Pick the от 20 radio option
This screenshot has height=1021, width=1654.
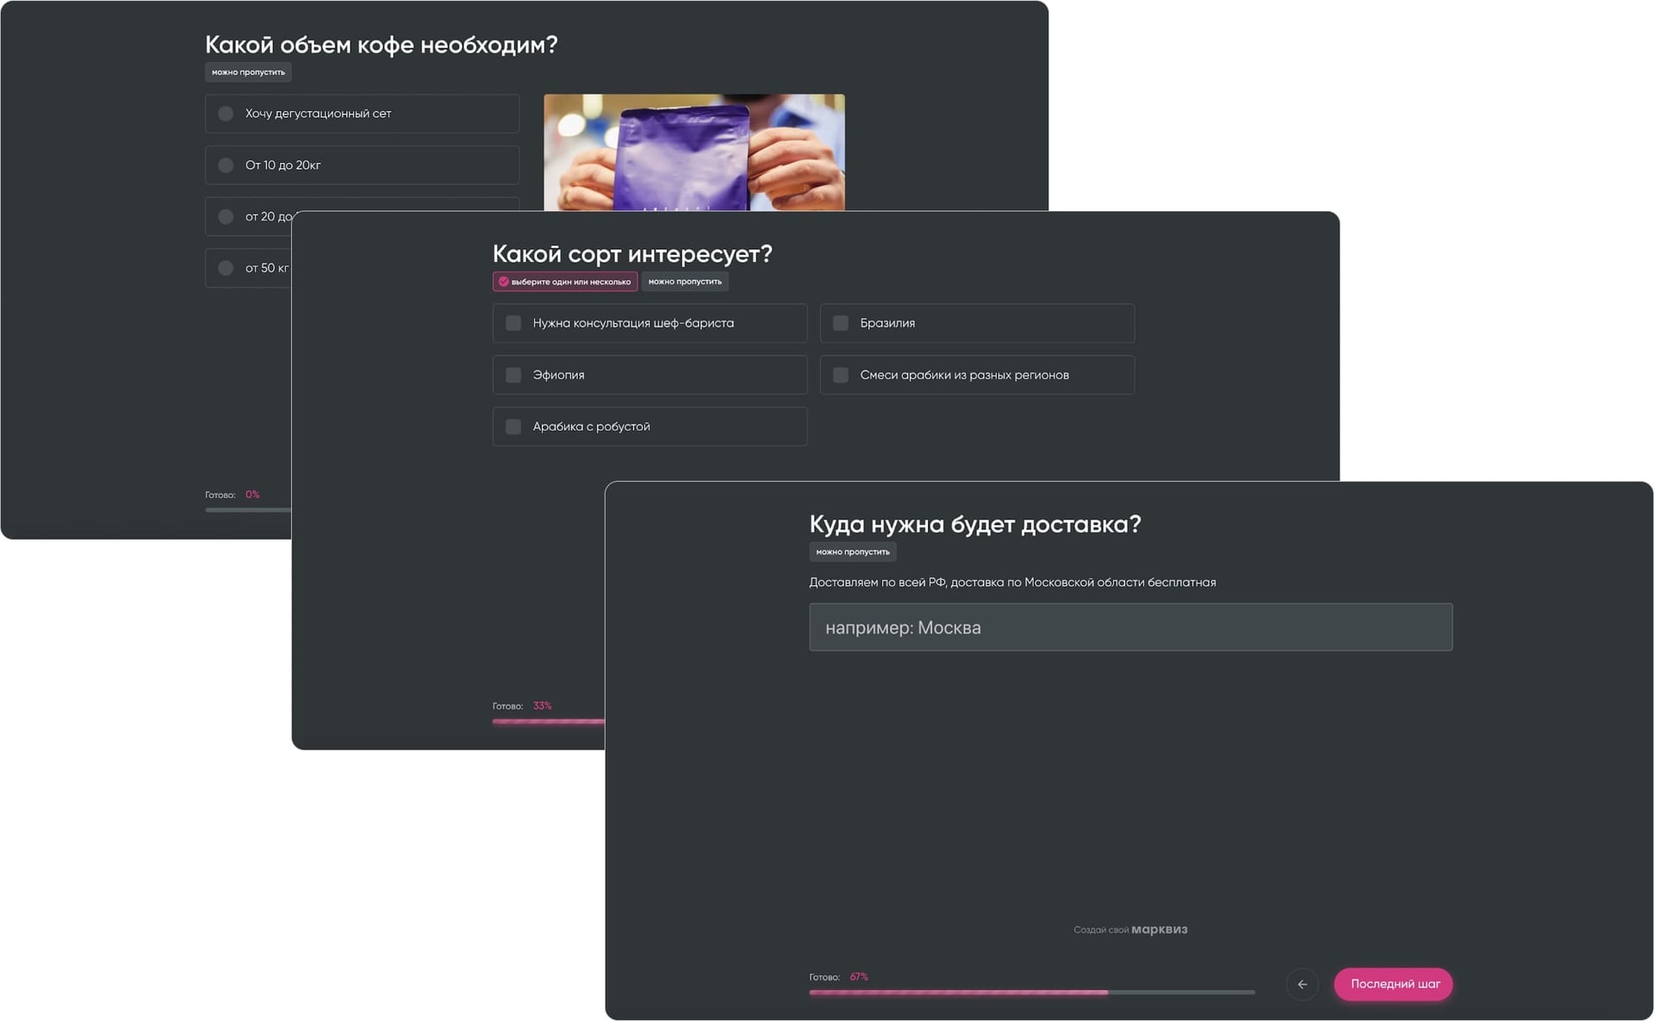point(226,216)
